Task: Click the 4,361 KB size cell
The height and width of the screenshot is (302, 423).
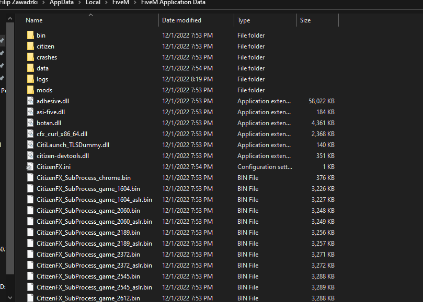Action: click(323, 123)
